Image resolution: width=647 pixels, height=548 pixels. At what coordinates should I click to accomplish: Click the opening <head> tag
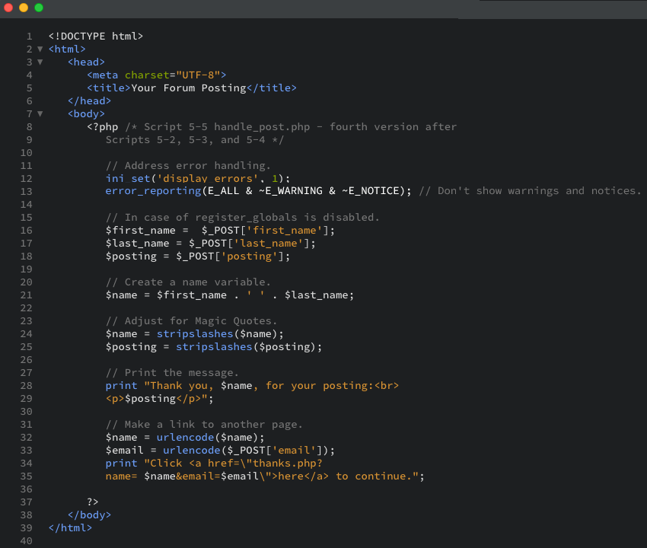pos(86,62)
